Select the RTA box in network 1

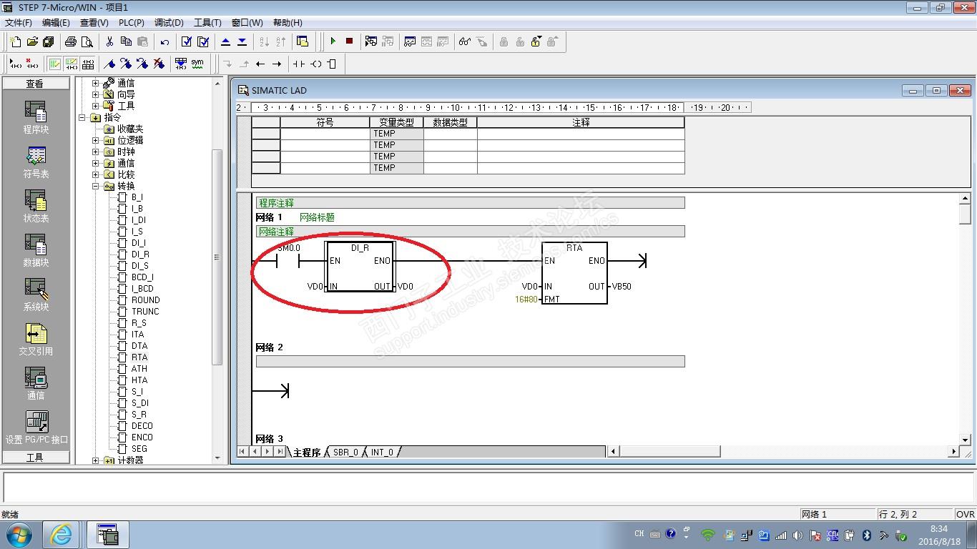(x=574, y=273)
